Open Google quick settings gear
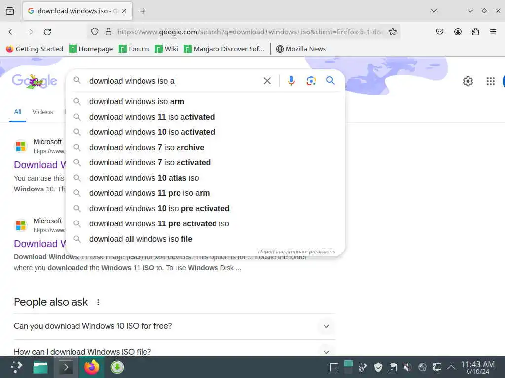Screen dimensions: 505x378 click(468, 81)
